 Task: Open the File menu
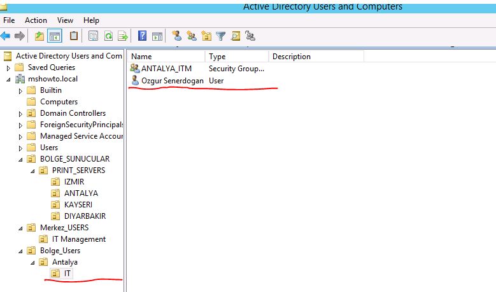point(9,20)
